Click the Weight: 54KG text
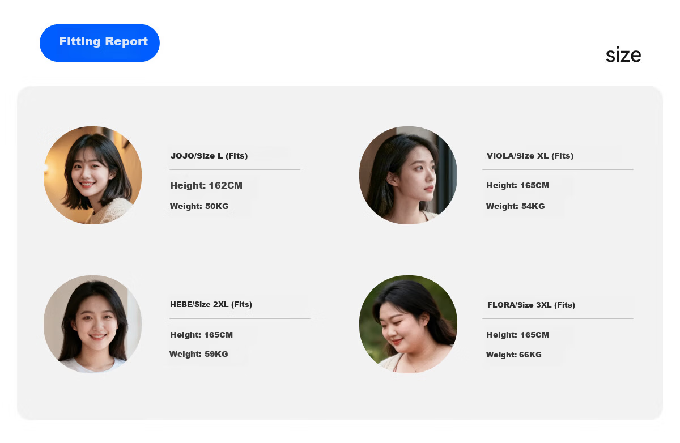Screen dimensions: 680x443 coord(515,206)
